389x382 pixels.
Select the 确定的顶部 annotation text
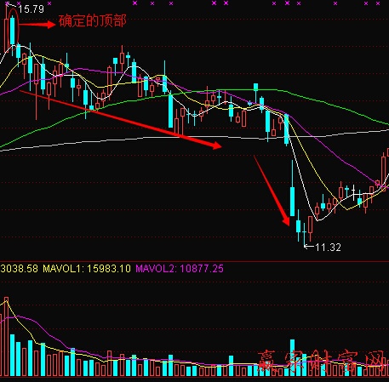pos(93,21)
